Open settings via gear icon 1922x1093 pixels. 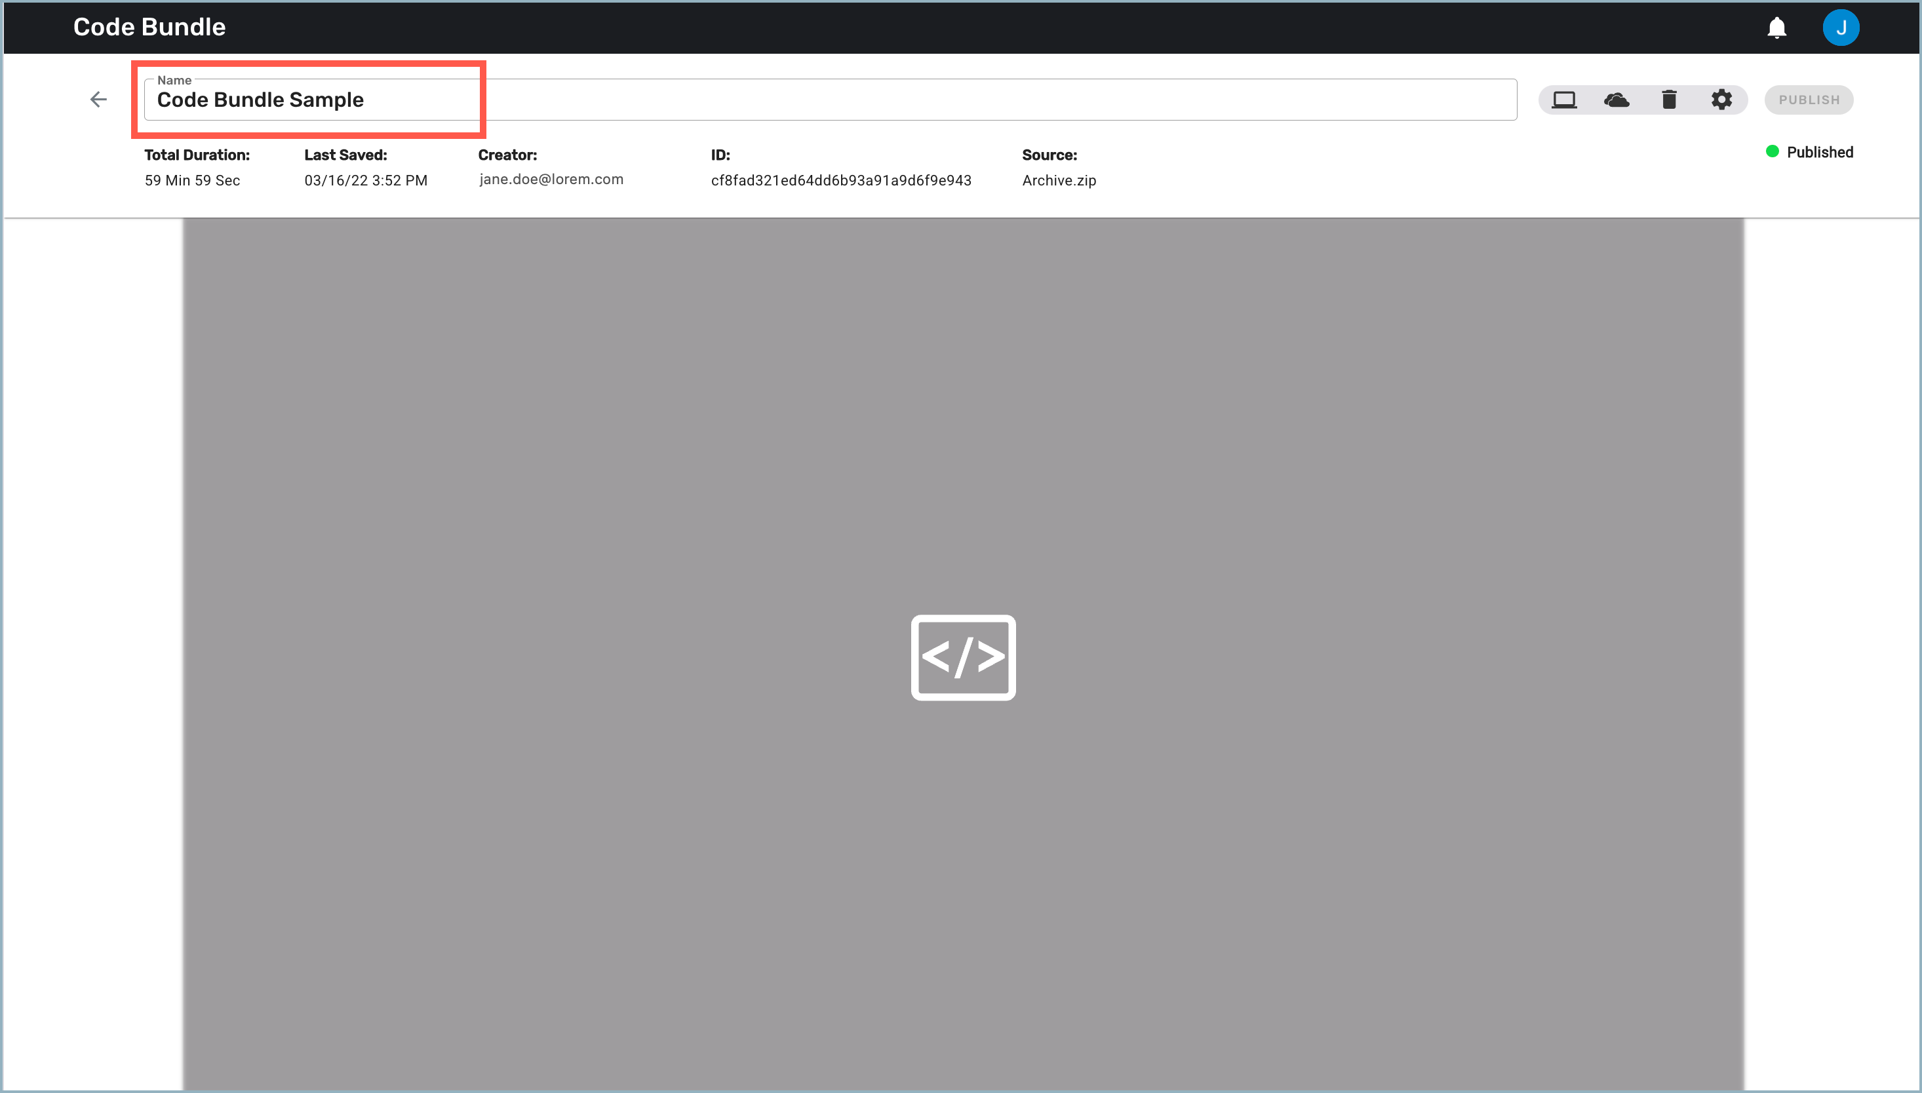tap(1721, 99)
